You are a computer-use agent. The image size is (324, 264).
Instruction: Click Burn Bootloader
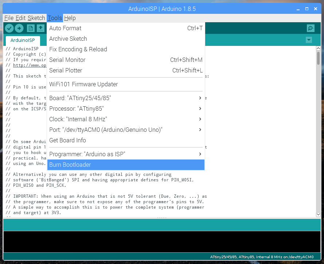point(126,165)
